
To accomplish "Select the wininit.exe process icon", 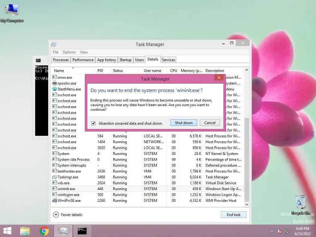I will [54, 189].
